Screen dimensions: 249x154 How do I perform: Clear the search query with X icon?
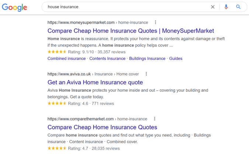coord(212,7)
